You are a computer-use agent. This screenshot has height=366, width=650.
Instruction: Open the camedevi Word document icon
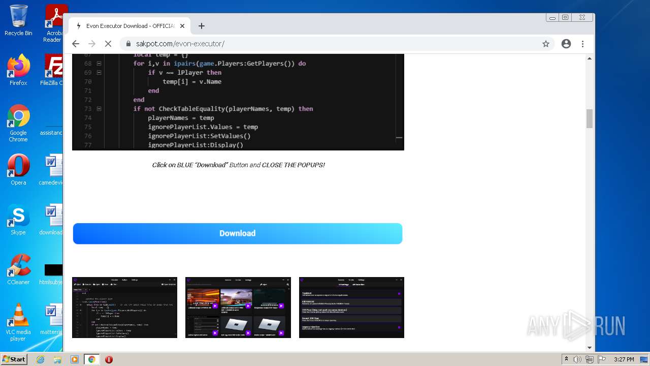52,170
